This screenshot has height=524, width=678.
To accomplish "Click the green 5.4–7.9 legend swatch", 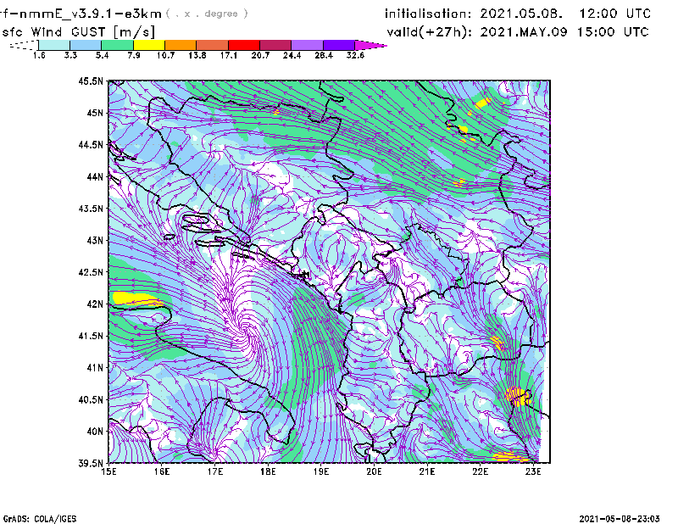I will (118, 45).
